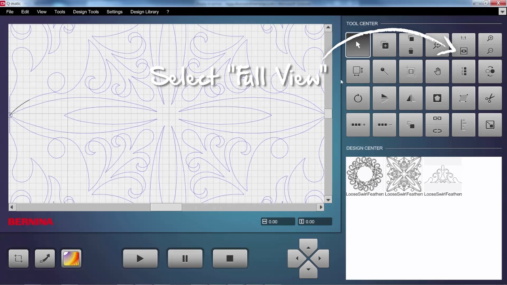Screen dimensions: 507x285
Task: Click the trash delete icon
Action: (411, 51)
